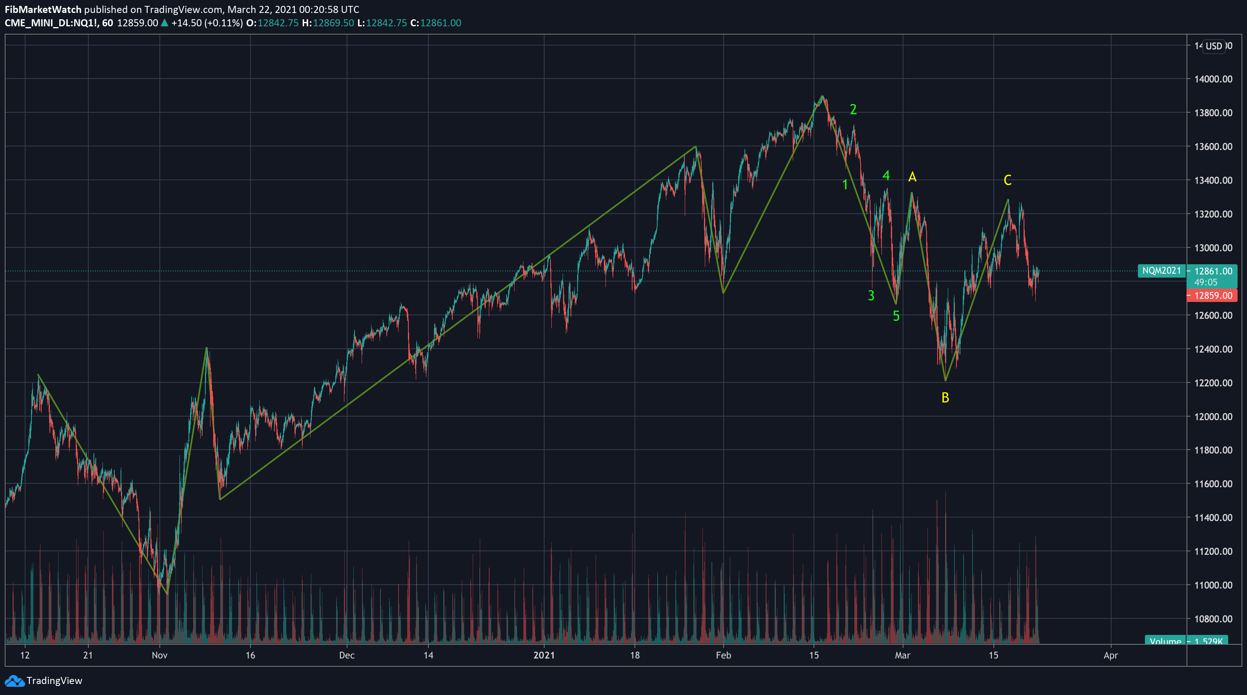Click the 2021 date axis label

click(544, 655)
